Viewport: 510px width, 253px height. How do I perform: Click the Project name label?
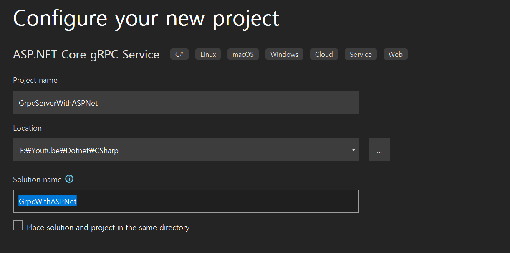(x=35, y=80)
